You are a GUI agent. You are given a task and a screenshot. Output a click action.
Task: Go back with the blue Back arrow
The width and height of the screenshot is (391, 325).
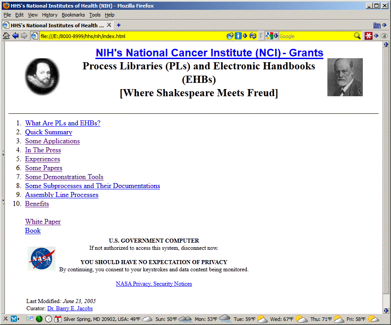pos(16,36)
